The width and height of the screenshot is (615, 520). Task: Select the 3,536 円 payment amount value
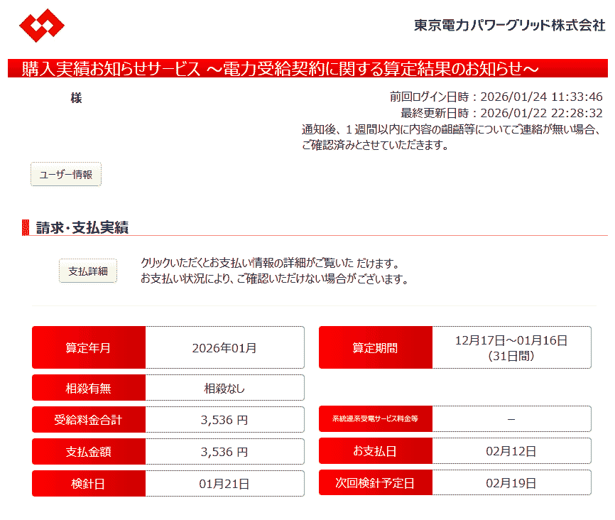(224, 452)
